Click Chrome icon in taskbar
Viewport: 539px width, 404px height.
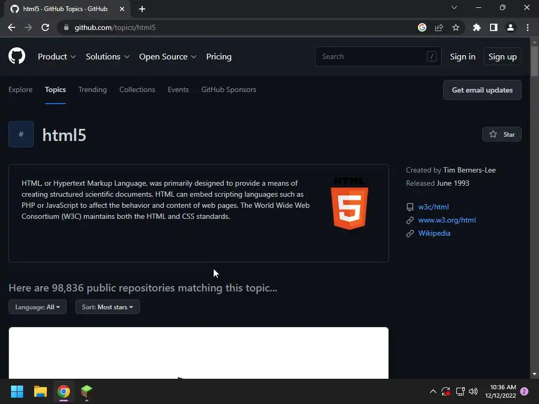coord(64,391)
